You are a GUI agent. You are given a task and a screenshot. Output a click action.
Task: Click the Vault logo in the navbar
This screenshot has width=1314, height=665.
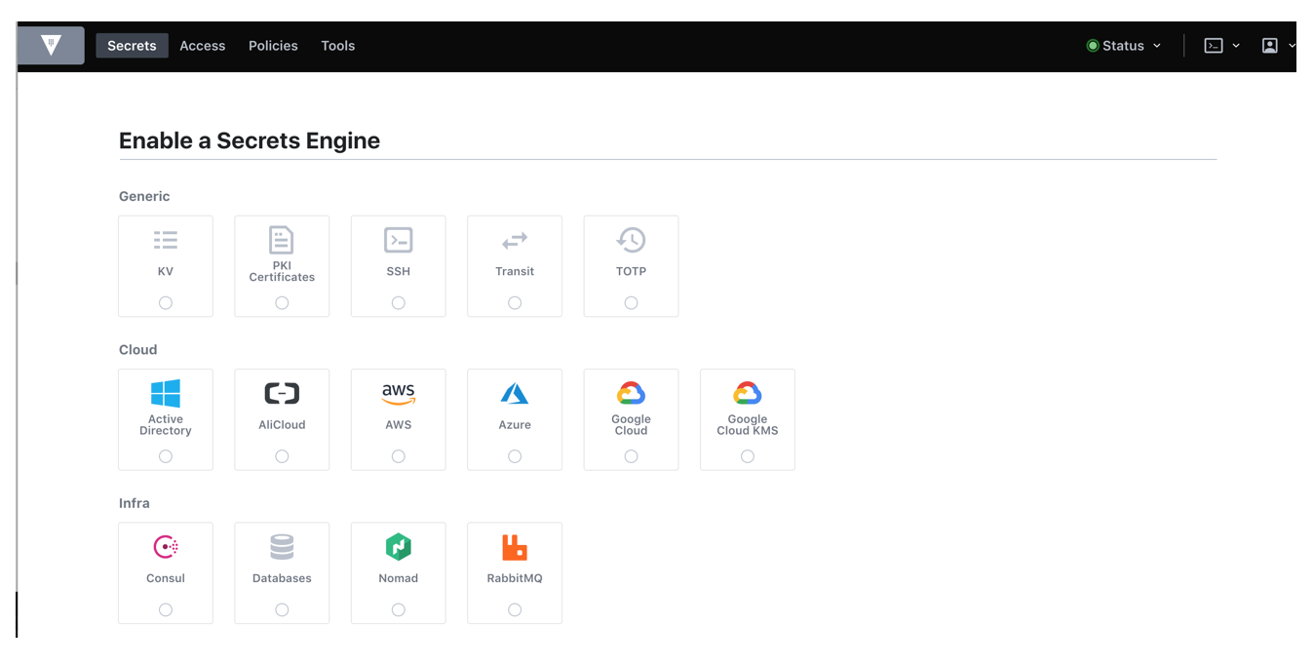click(x=50, y=45)
